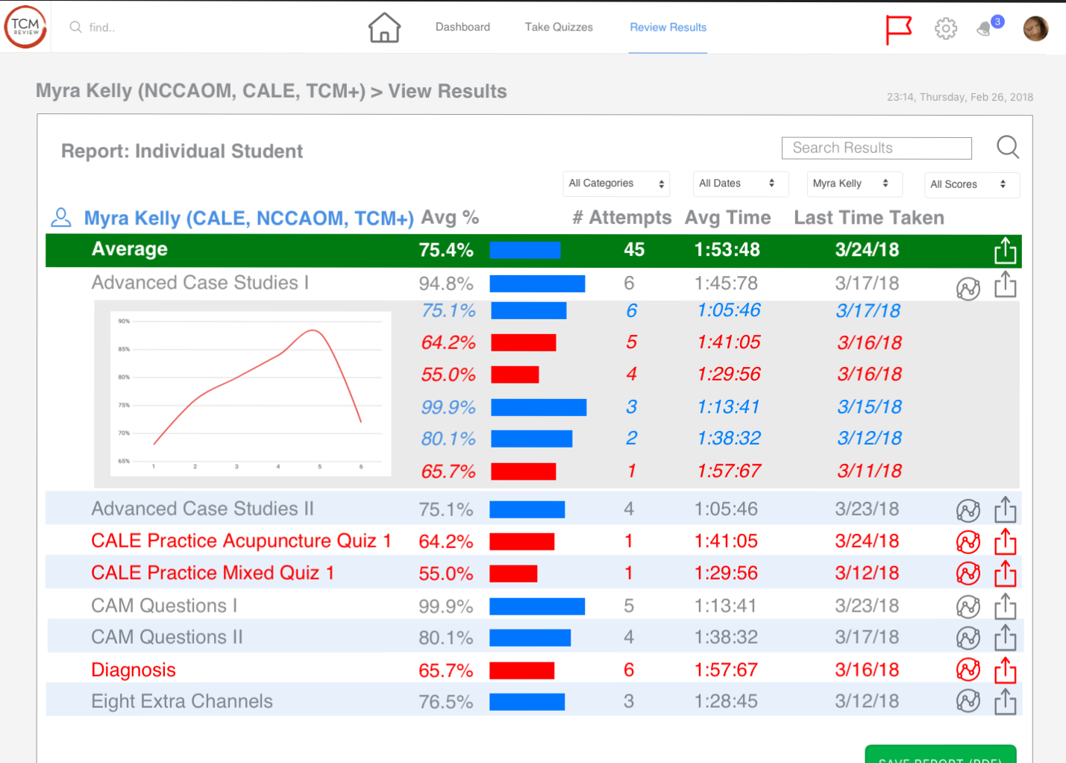Click the Search Results input field

coord(877,148)
